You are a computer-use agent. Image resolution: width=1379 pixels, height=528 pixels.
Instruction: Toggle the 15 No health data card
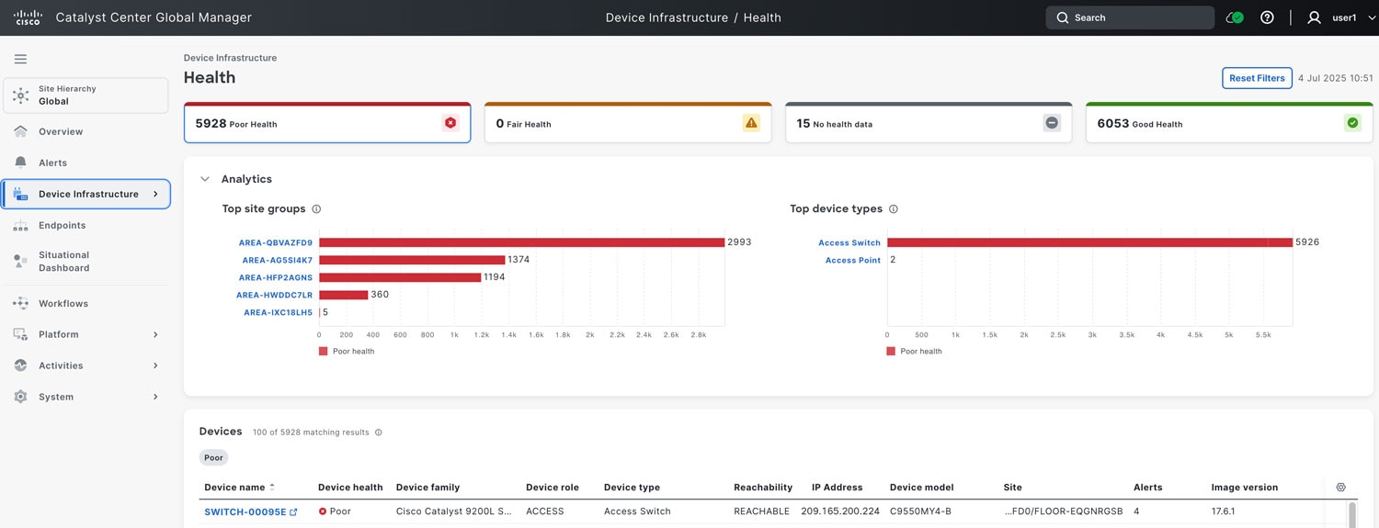point(929,123)
